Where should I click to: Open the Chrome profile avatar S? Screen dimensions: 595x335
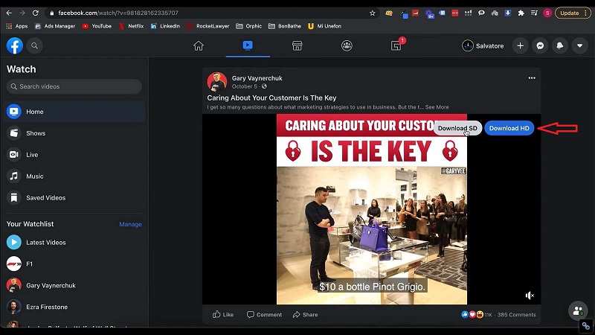(547, 13)
